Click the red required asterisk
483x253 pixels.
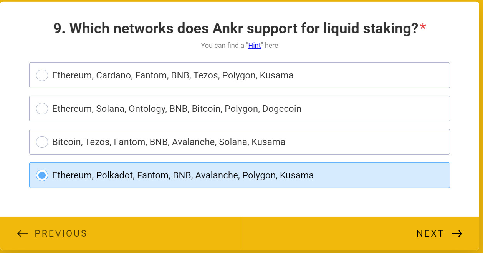click(423, 28)
